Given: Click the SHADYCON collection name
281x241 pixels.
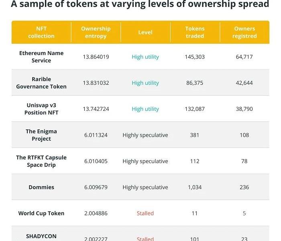Looking at the screenshot, I should click(41, 237).
